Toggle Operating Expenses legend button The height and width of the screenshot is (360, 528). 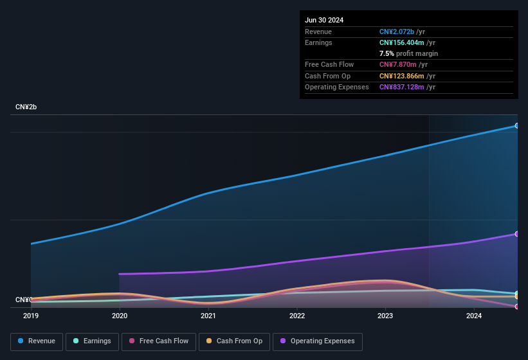click(318, 341)
